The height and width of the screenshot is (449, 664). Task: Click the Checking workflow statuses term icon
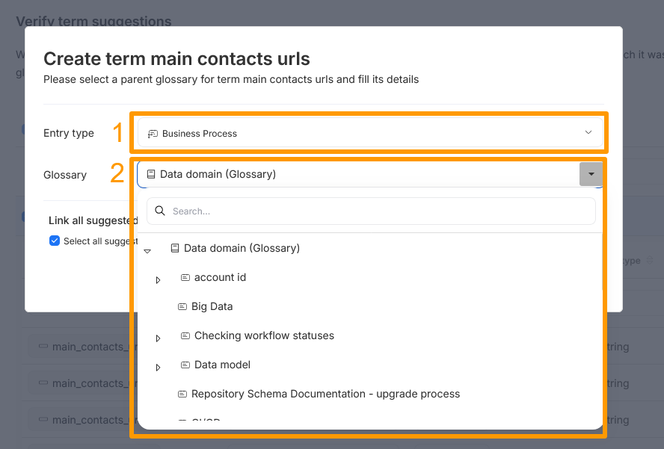pos(185,335)
